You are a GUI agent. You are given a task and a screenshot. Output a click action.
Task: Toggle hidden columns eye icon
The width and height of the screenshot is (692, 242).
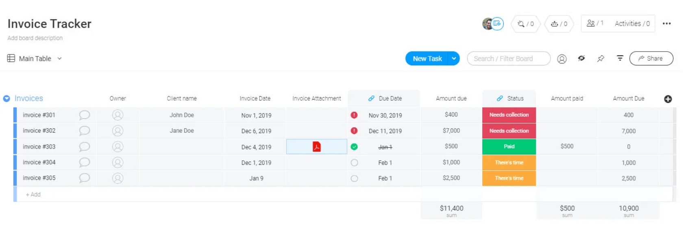(581, 58)
